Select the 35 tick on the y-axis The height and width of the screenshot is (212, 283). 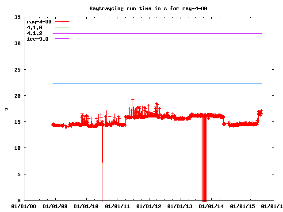click(18, 18)
